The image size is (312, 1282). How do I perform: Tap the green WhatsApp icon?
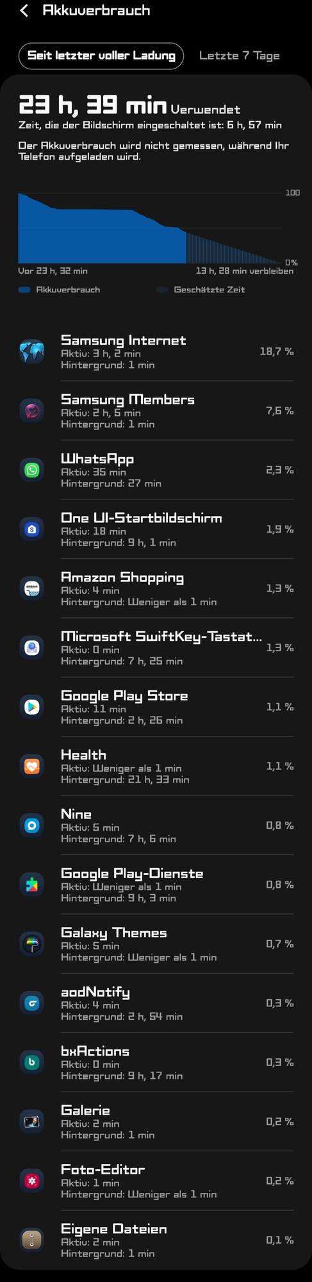32,470
